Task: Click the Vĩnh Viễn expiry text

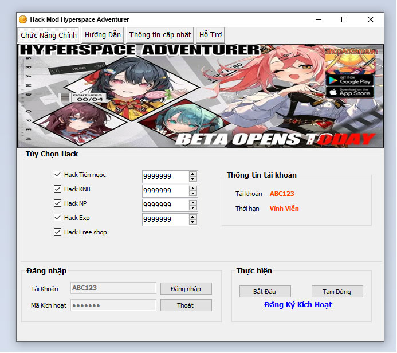Action: point(284,209)
